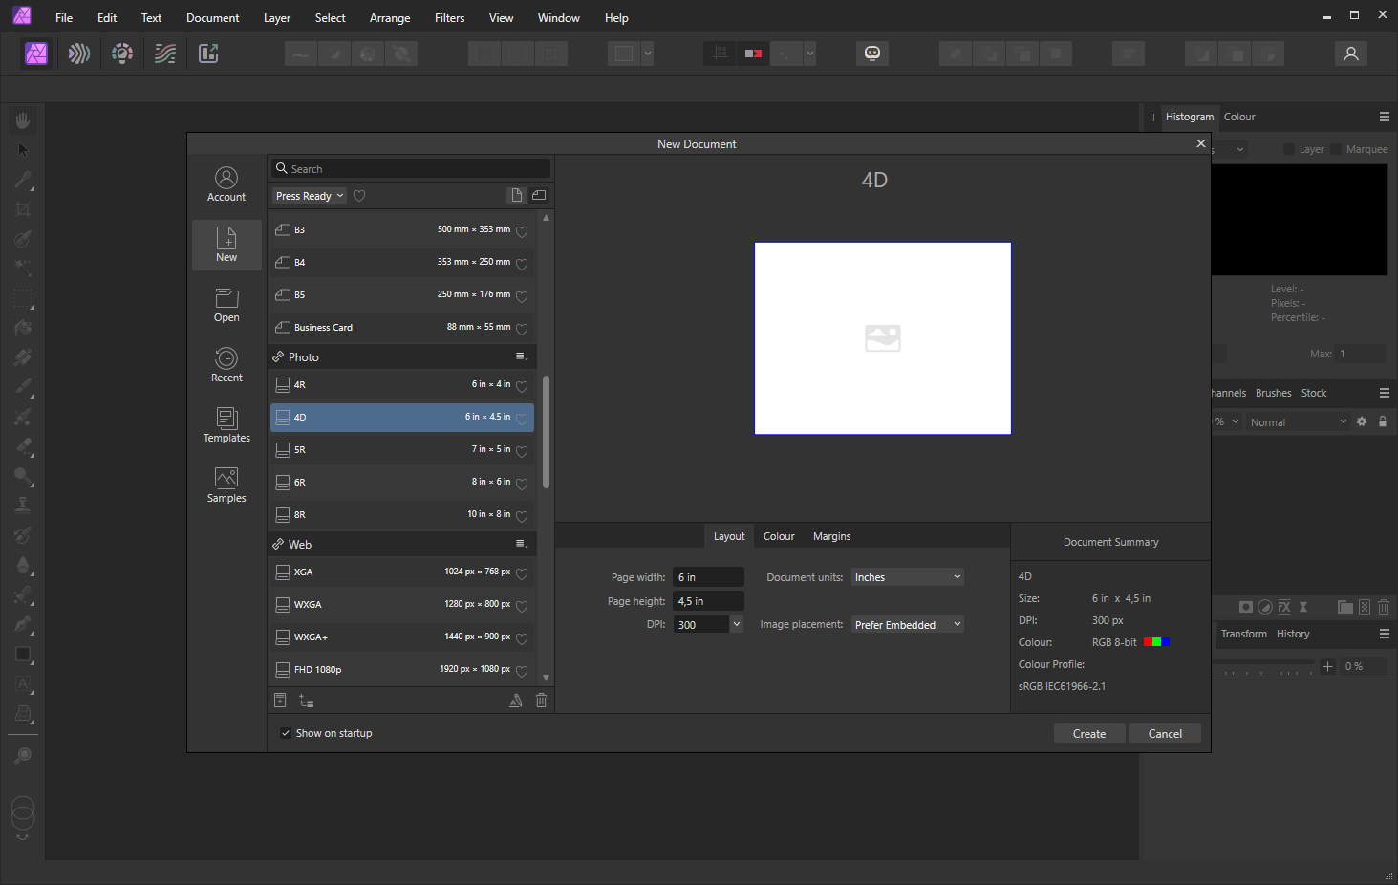Switch to the Liquify Persona icon
The height and width of the screenshot is (885, 1398).
click(x=79, y=54)
